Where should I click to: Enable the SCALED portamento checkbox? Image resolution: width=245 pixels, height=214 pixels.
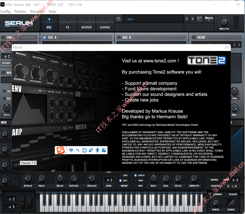(226, 194)
